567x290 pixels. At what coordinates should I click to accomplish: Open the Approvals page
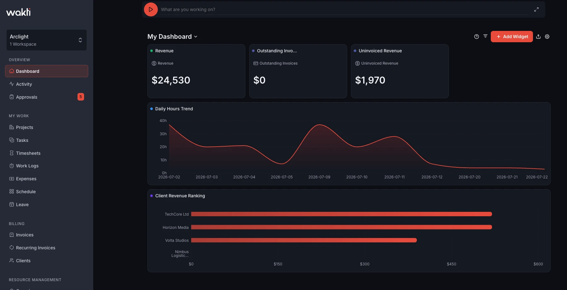47,97
